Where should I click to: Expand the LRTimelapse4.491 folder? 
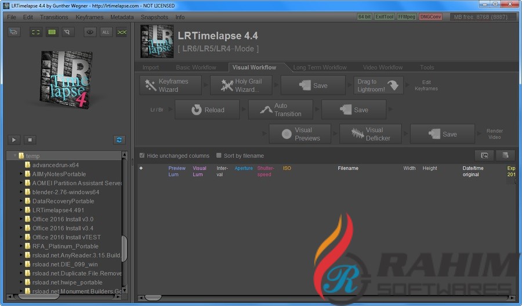point(21,210)
